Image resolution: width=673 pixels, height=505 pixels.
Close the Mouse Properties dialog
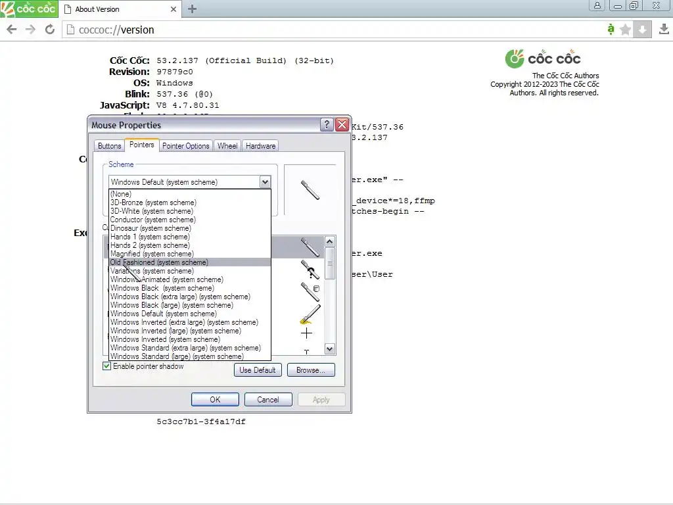pos(342,124)
